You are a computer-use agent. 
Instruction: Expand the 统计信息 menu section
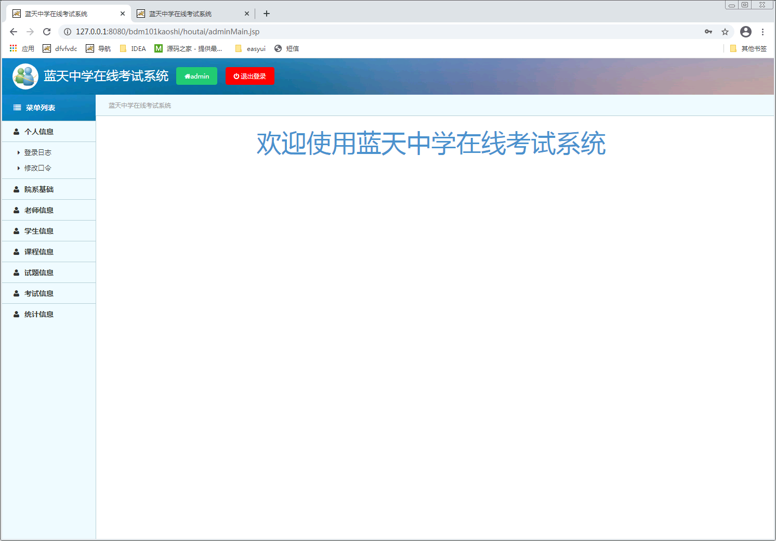click(49, 314)
